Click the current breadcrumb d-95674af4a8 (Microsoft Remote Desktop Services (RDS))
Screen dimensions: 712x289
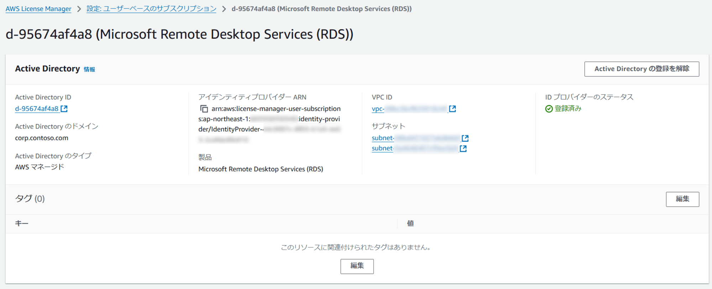pyautogui.click(x=321, y=9)
